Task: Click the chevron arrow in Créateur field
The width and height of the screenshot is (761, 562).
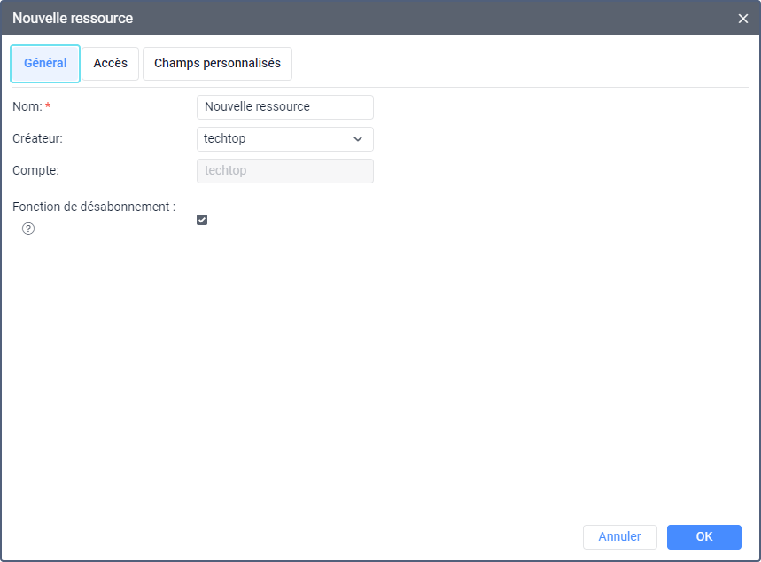Action: coord(358,139)
